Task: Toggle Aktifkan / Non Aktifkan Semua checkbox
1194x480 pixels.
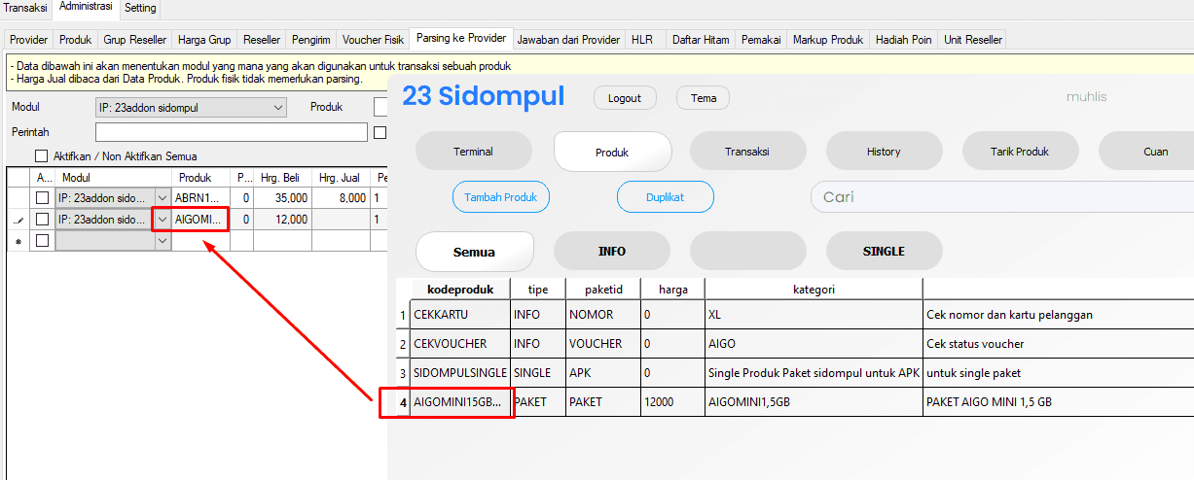Action: tap(41, 155)
